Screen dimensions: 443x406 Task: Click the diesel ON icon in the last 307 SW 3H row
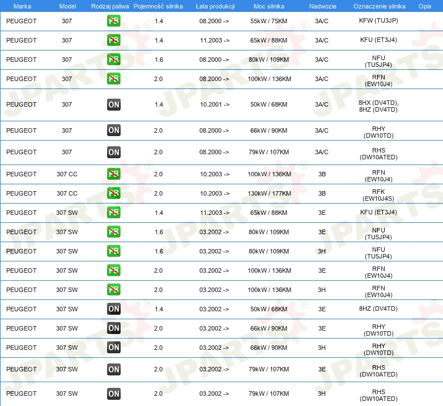113,394
